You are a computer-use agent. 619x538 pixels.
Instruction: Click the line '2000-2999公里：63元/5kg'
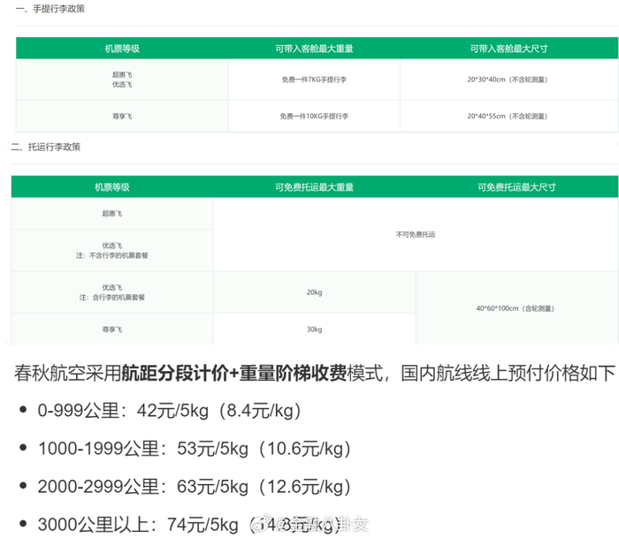coord(195,487)
